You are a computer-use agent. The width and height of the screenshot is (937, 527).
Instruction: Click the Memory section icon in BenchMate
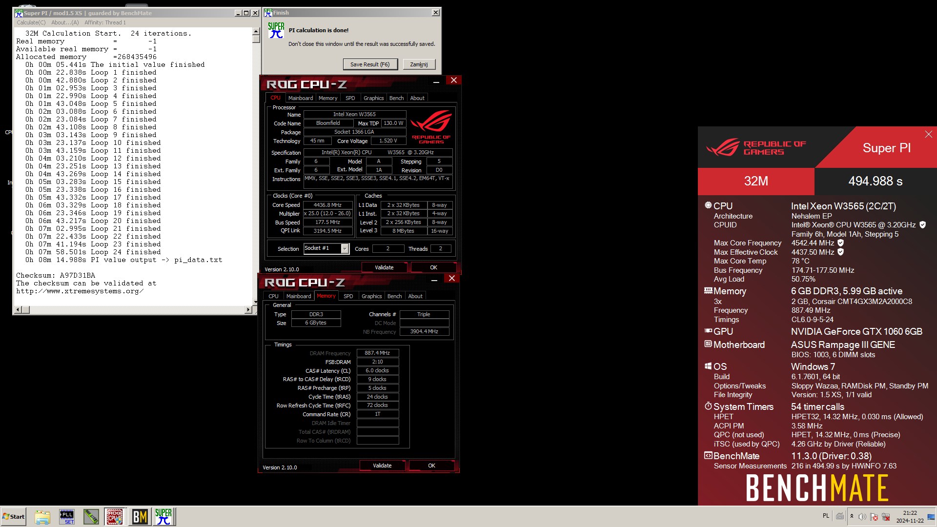pos(708,291)
